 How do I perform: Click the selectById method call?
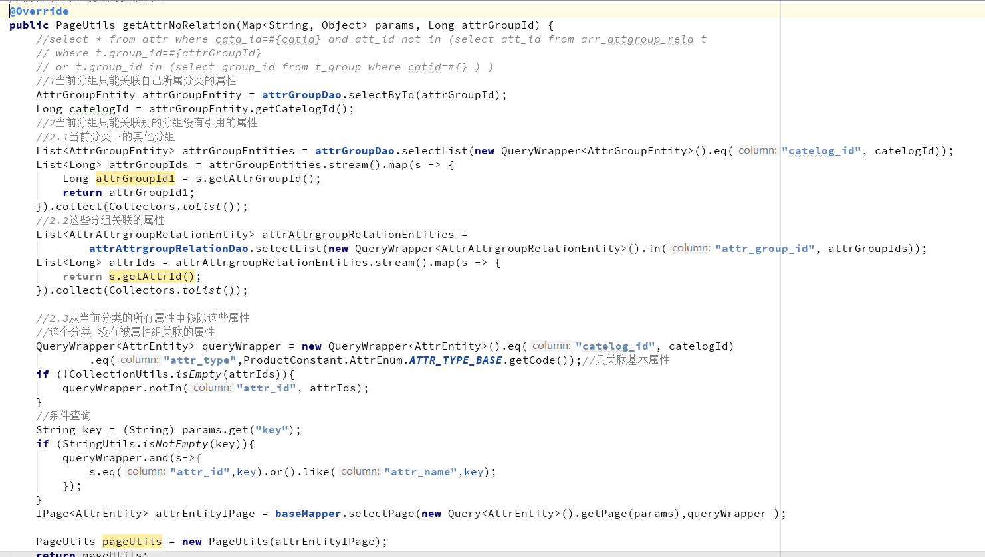point(382,94)
